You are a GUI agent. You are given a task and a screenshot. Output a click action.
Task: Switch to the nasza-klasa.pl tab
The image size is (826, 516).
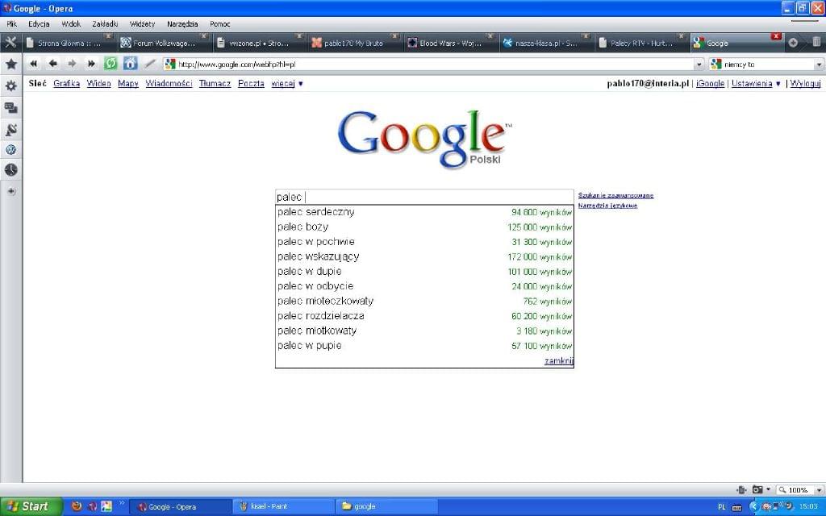[x=545, y=43]
